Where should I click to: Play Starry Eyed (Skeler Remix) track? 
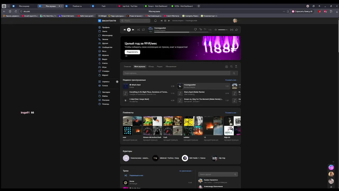203,93
